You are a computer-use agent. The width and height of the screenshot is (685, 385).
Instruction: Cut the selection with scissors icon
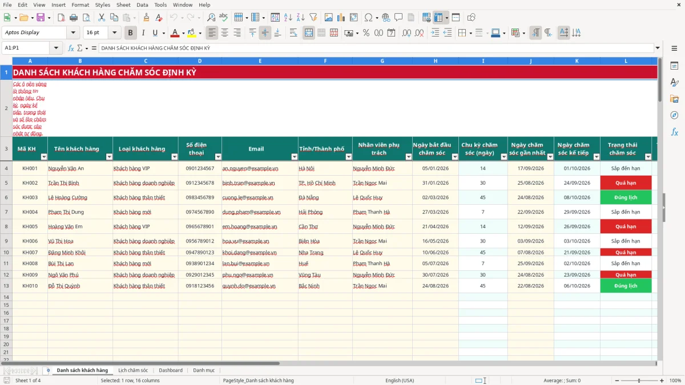(x=102, y=18)
